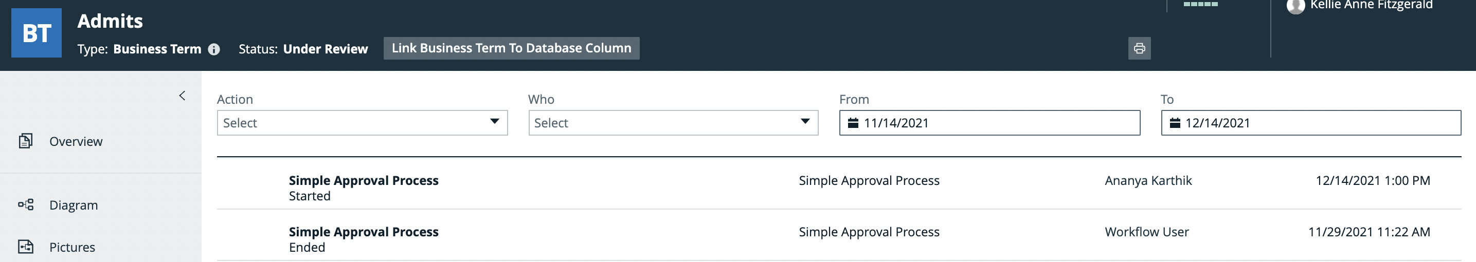The image size is (1476, 262).
Task: Click the From date calendar icon
Action: (853, 123)
